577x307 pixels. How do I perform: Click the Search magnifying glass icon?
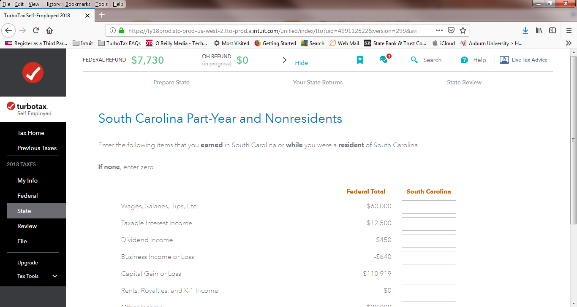[x=414, y=60]
